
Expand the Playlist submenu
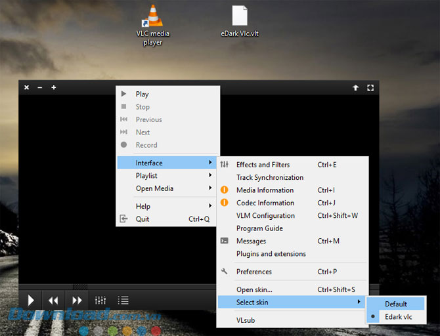click(x=167, y=176)
